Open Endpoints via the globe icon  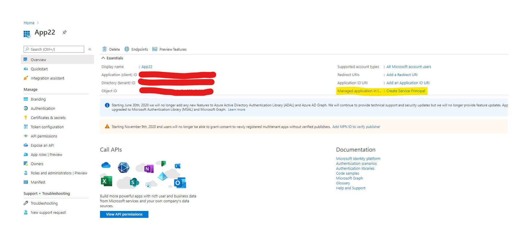click(x=127, y=49)
